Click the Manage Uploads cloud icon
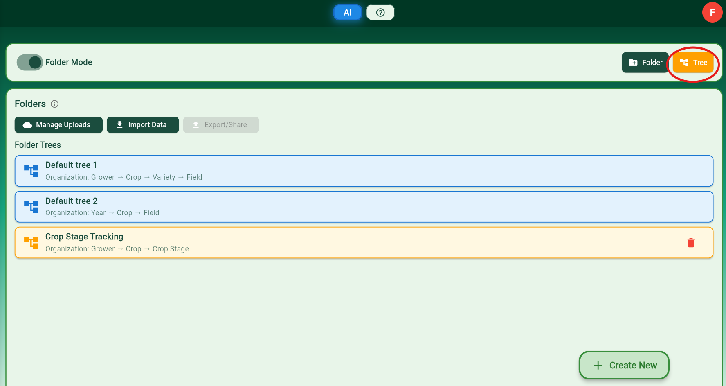This screenshot has width=726, height=386. click(x=27, y=125)
